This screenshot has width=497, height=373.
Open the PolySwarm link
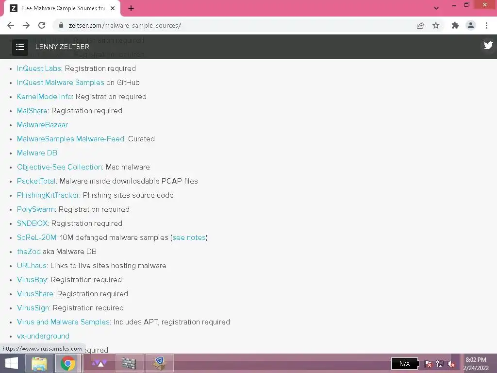(x=36, y=209)
